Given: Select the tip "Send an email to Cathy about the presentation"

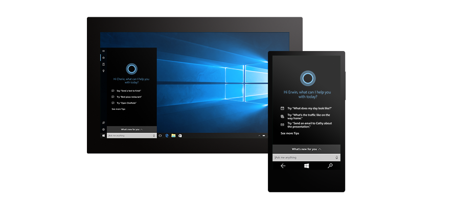Looking at the screenshot, I should point(310,125).
